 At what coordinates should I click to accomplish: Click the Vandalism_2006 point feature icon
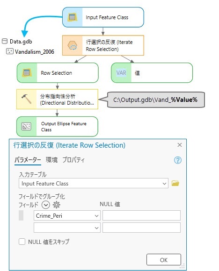tap(10, 51)
